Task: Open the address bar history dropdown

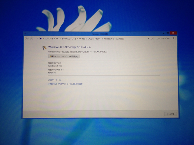Action: [149, 39]
